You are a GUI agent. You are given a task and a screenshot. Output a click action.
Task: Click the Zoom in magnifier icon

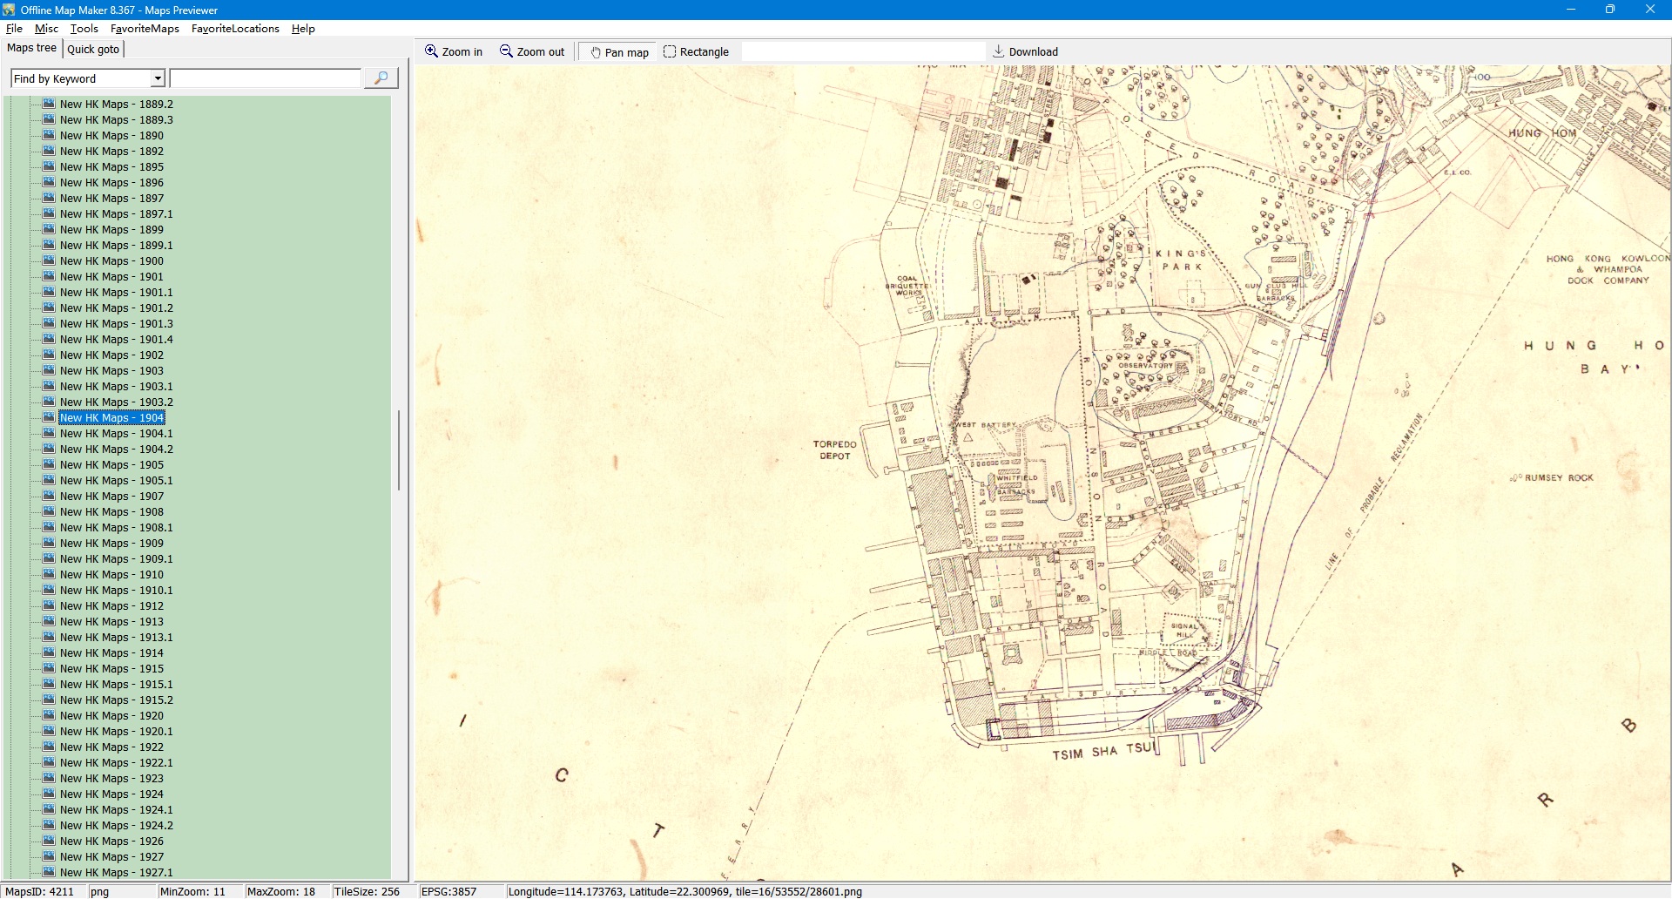[431, 51]
